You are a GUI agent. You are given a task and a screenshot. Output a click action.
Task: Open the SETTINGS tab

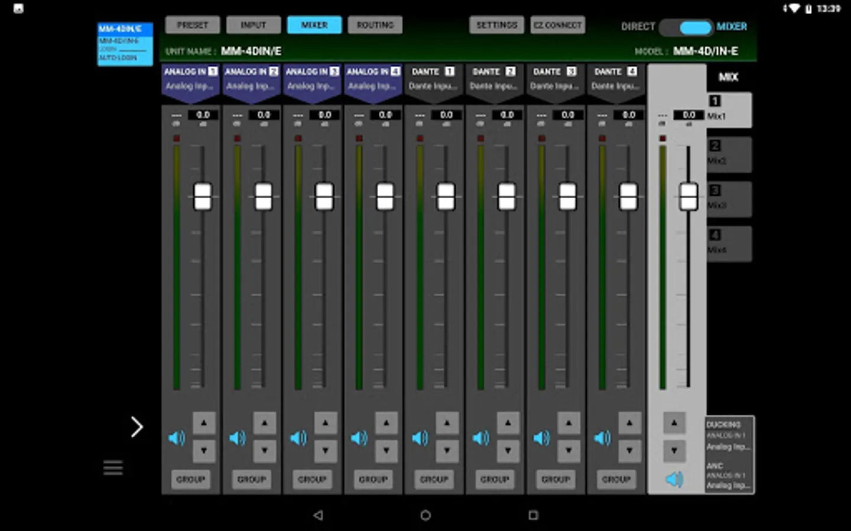click(497, 25)
